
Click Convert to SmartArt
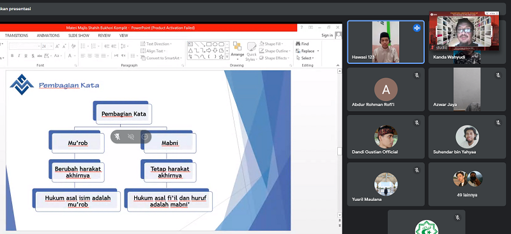(x=162, y=58)
